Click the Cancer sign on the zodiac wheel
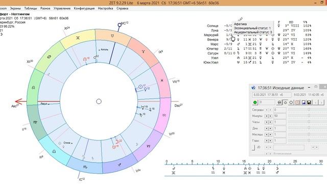 [49, 57]
